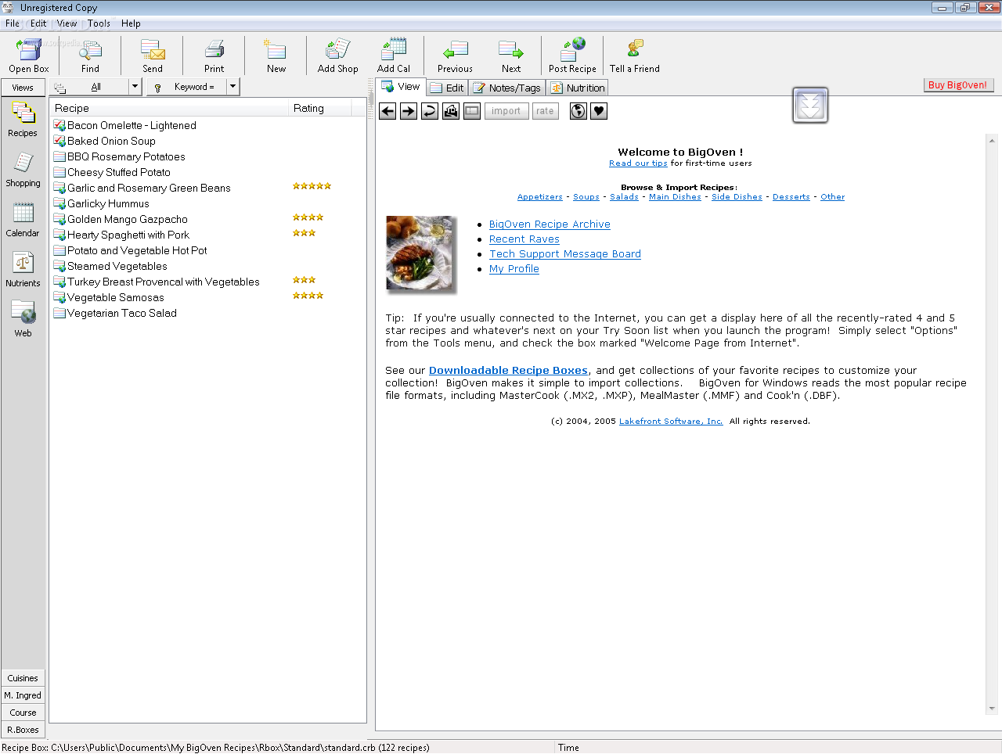This screenshot has width=1002, height=754.
Task: Open the File menu
Action: 13,23
